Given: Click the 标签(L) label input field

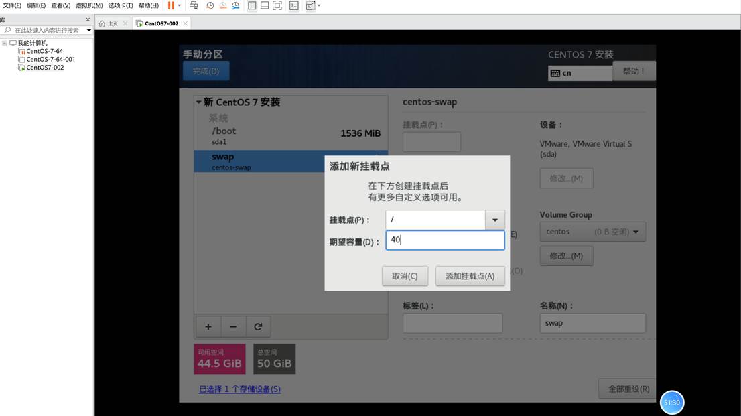Looking at the screenshot, I should click(x=452, y=324).
